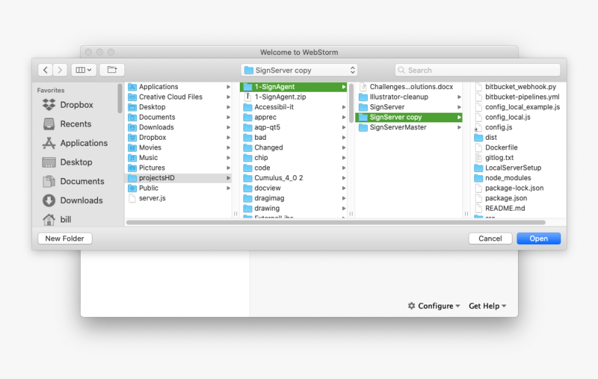Open the Configure menu in WebStorm welcome window
Viewport: 598px width, 379px height.
(434, 306)
